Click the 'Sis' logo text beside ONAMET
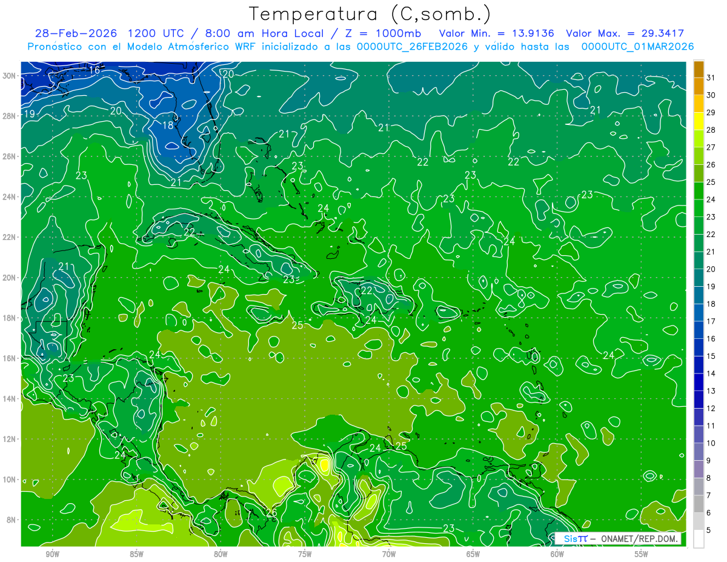The height and width of the screenshot is (562, 727). click(x=570, y=538)
